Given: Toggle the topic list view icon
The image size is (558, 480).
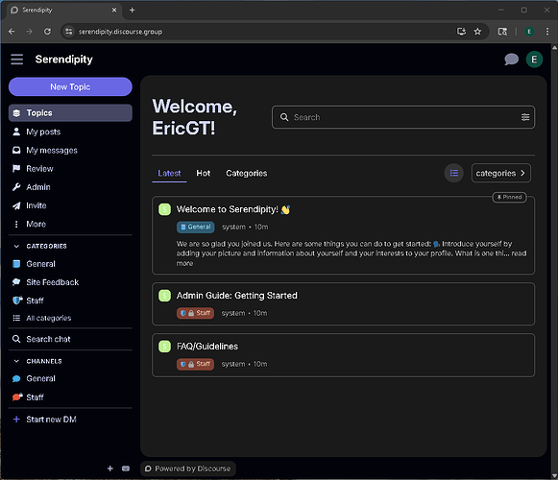Looking at the screenshot, I should click(x=453, y=173).
